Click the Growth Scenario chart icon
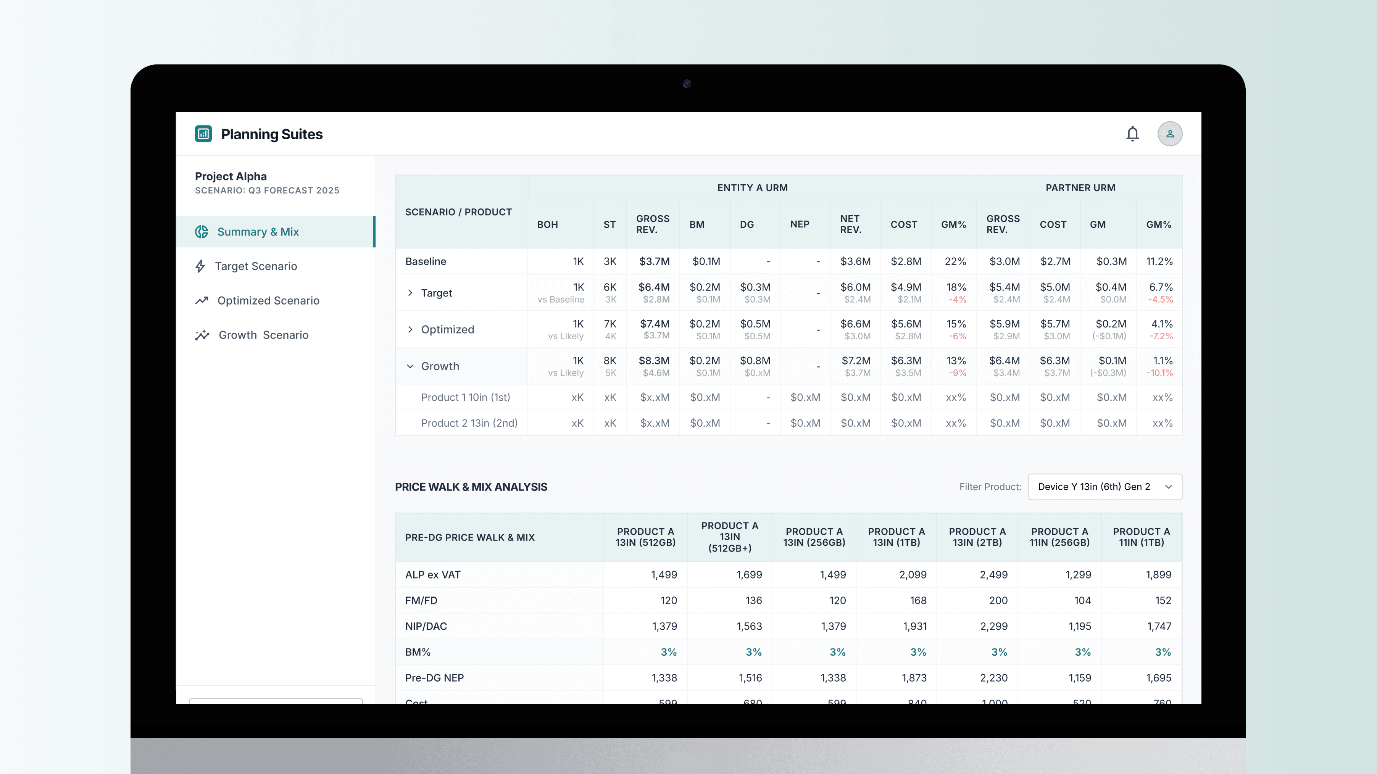1377x774 pixels. coord(202,335)
